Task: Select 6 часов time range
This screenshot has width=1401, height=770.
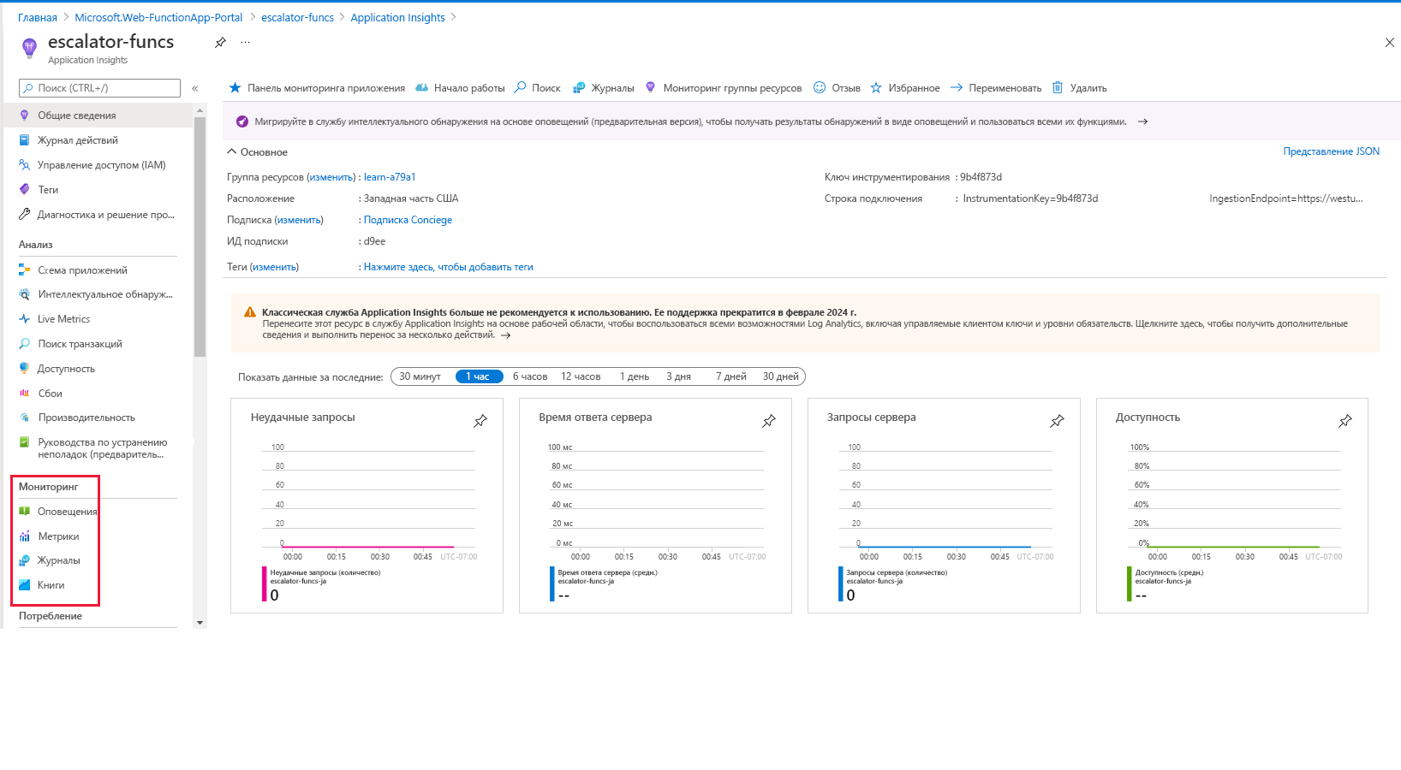Action: pyautogui.click(x=530, y=376)
